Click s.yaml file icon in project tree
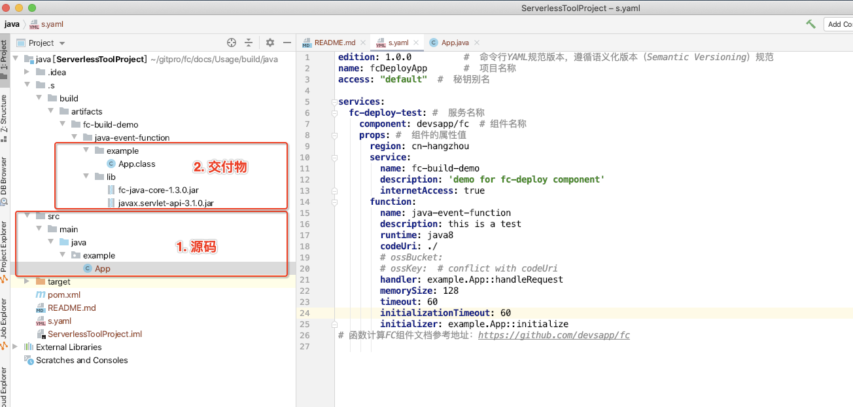 point(41,321)
